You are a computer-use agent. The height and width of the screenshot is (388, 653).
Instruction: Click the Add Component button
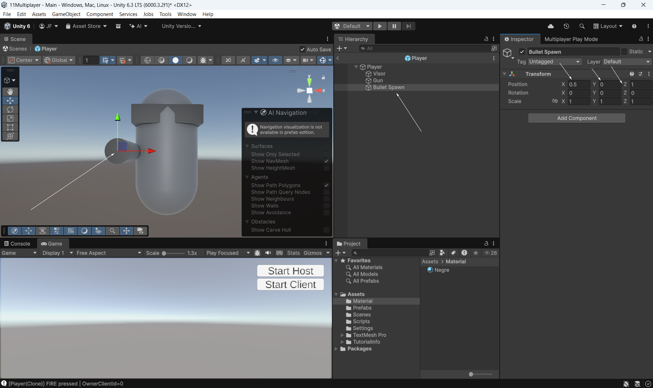(x=577, y=118)
